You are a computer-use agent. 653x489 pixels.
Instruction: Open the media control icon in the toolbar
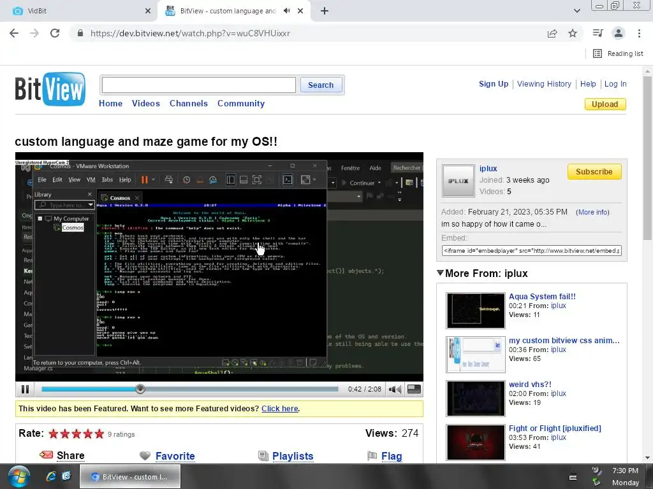[598, 33]
